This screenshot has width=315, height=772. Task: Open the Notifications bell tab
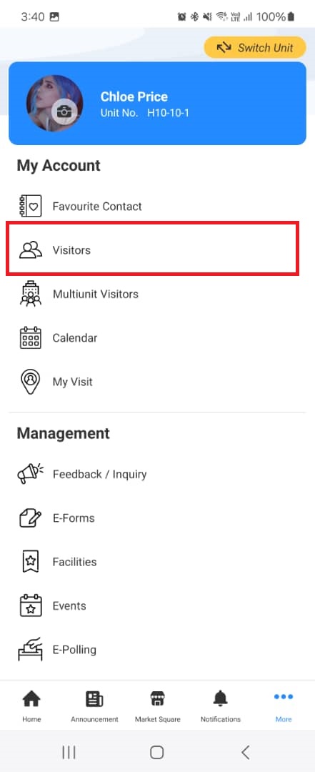221,706
